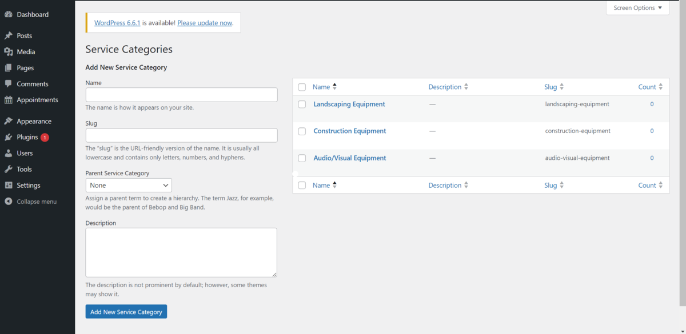The image size is (686, 334).
Task: Click the Collapse menu arrow icon
Action: pyautogui.click(x=9, y=202)
